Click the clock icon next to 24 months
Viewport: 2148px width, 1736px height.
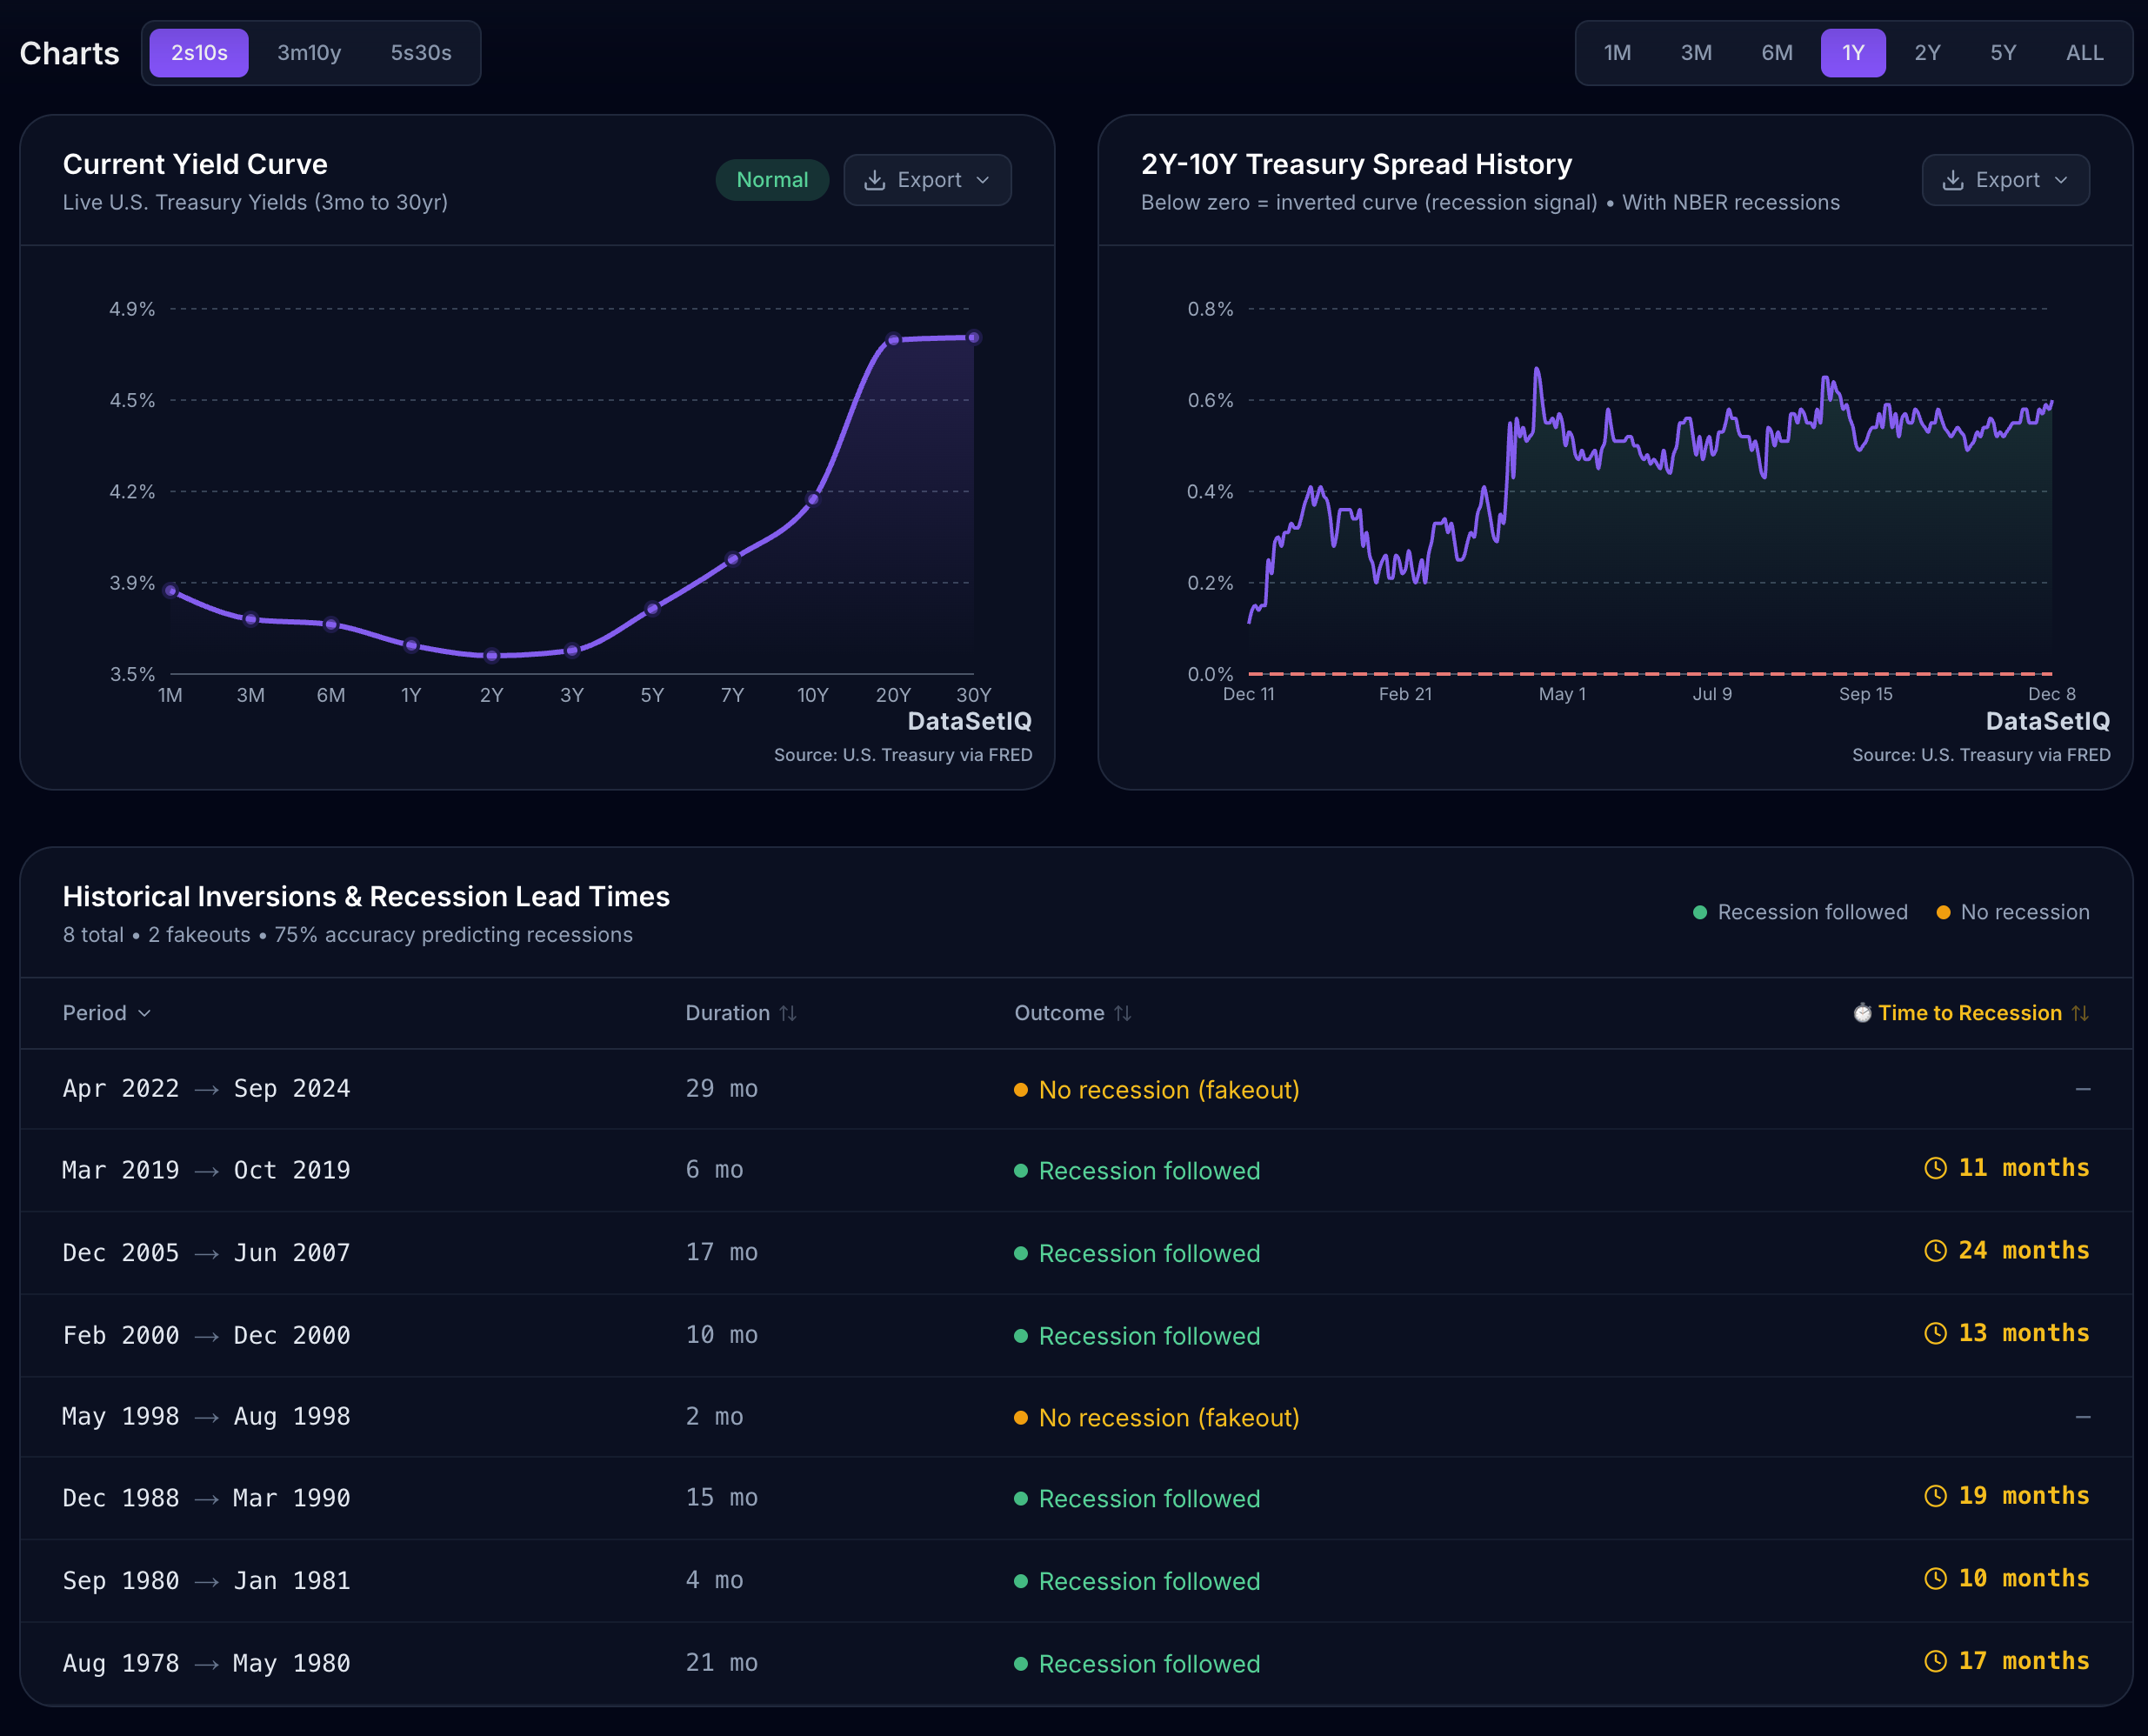pyautogui.click(x=1936, y=1250)
